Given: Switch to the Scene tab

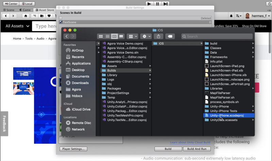Looking at the screenshot, I should 9,10.
